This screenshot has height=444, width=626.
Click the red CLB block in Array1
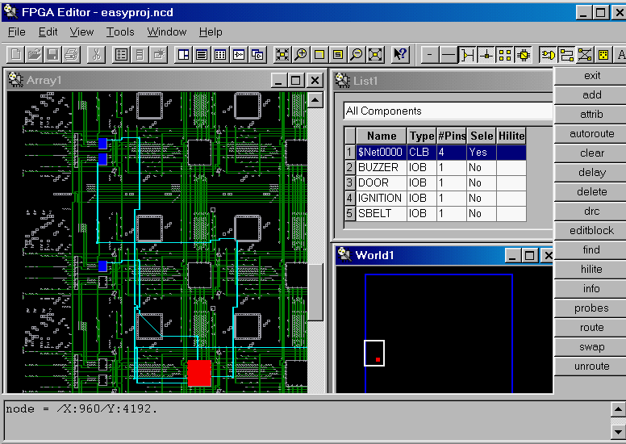click(x=198, y=373)
